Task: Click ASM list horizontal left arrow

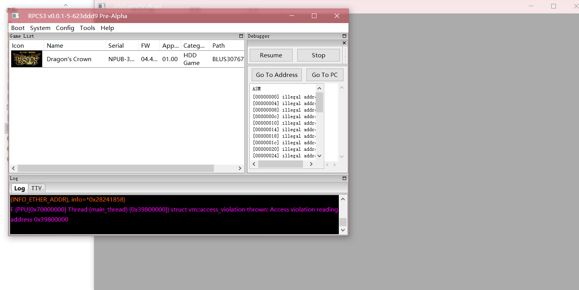Action: tap(254, 164)
